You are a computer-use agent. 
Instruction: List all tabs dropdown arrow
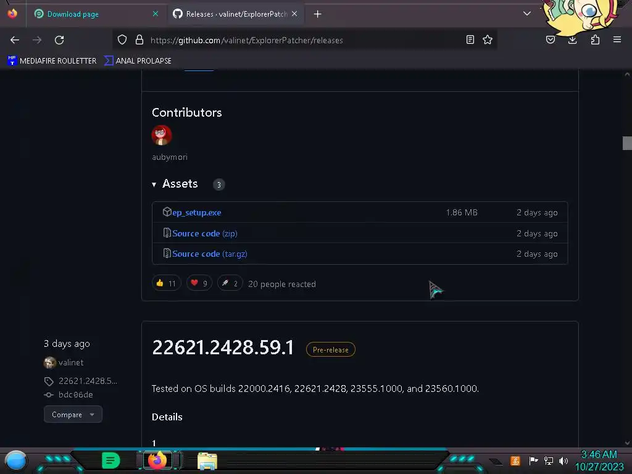[527, 14]
